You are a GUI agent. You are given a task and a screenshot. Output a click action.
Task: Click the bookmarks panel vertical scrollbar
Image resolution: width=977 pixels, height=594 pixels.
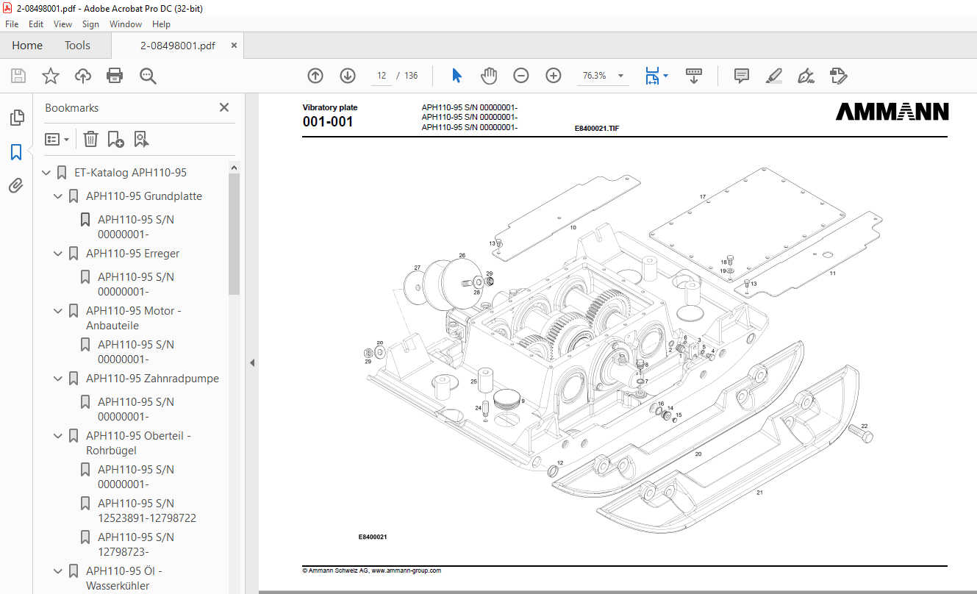234,234
